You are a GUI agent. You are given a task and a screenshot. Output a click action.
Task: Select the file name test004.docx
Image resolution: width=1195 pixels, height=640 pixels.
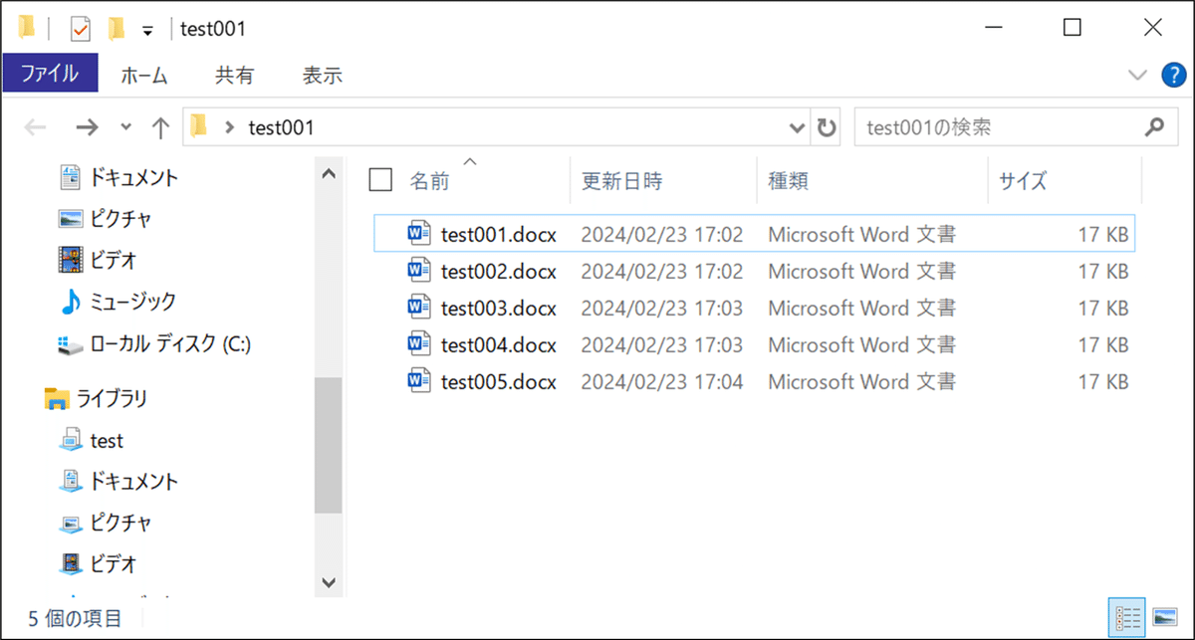[499, 345]
